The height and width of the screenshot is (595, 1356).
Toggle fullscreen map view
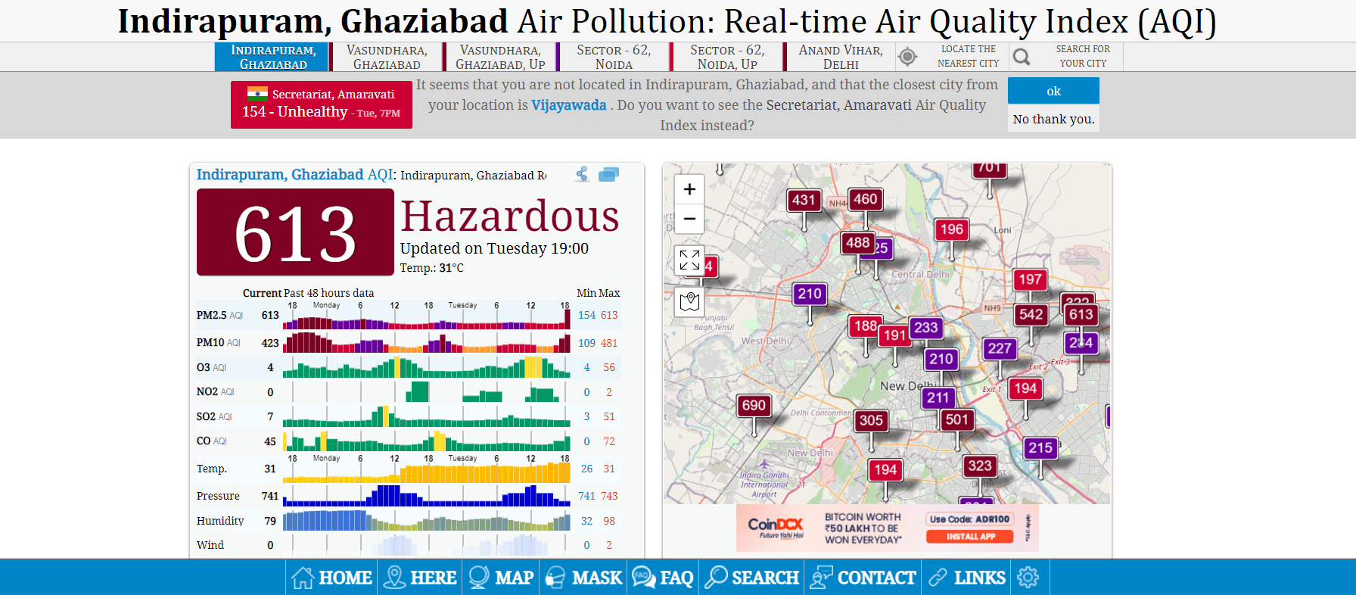coord(689,260)
